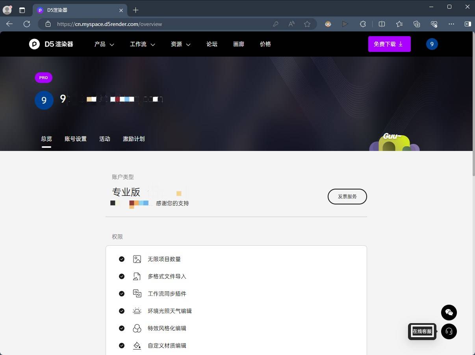Click the 环境光照天气编辑 text
The width and height of the screenshot is (475, 355).
click(170, 311)
